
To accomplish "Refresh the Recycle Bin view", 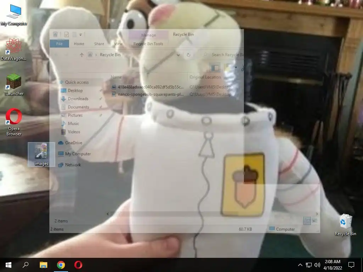I will click(x=189, y=55).
